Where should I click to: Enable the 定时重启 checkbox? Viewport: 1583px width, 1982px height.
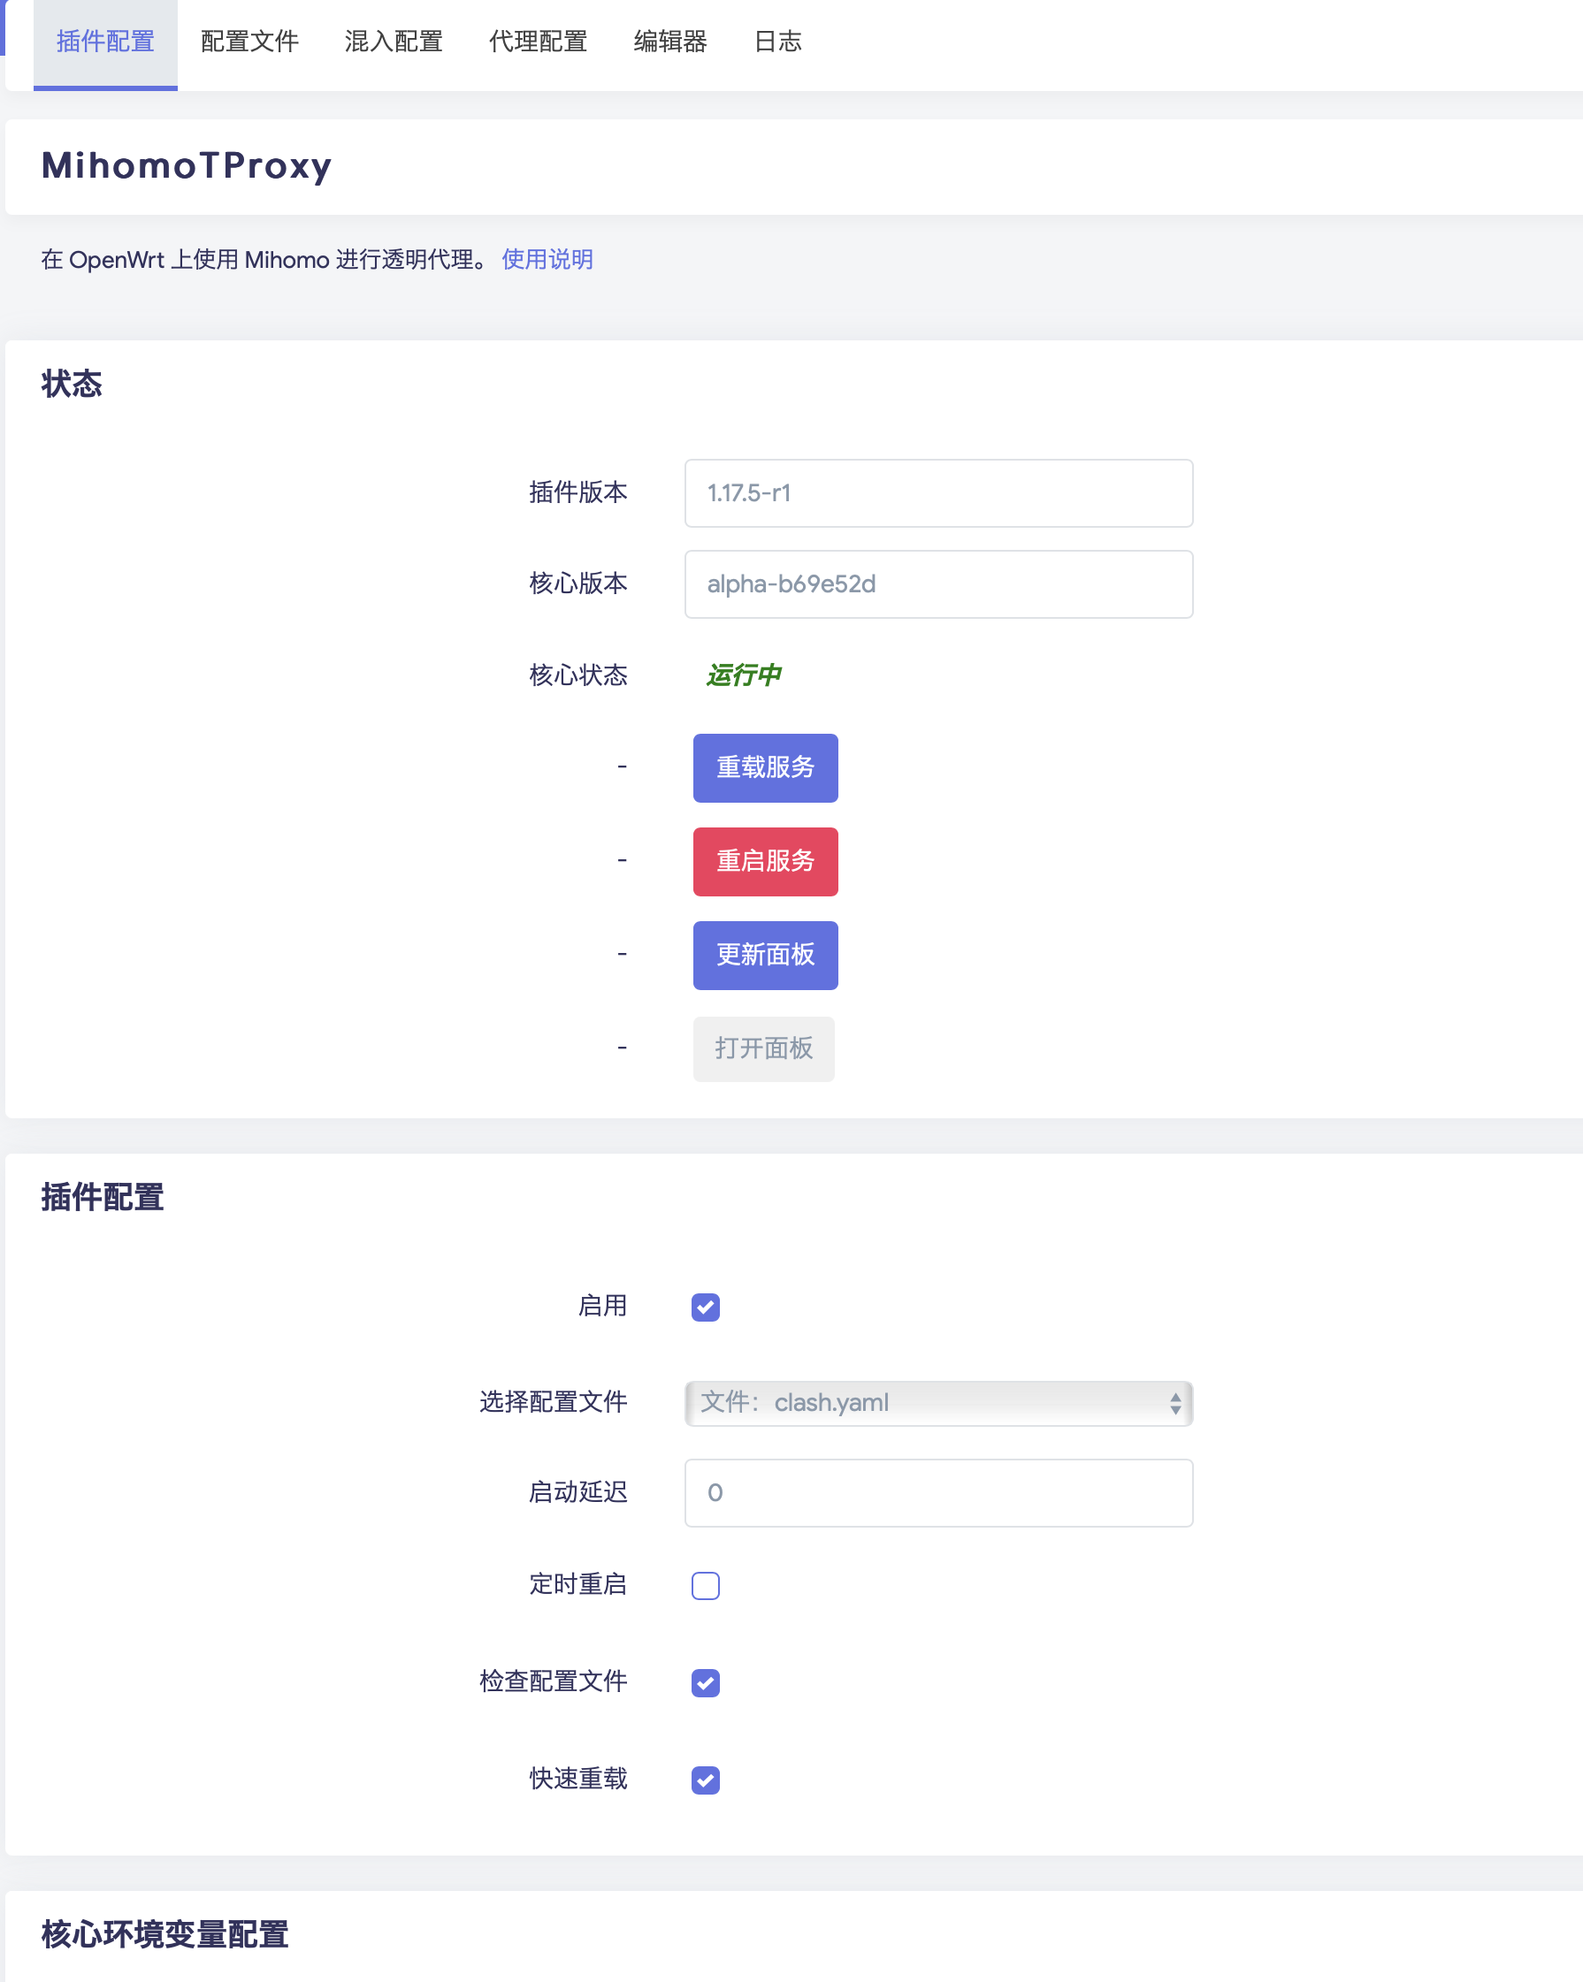click(x=706, y=1586)
